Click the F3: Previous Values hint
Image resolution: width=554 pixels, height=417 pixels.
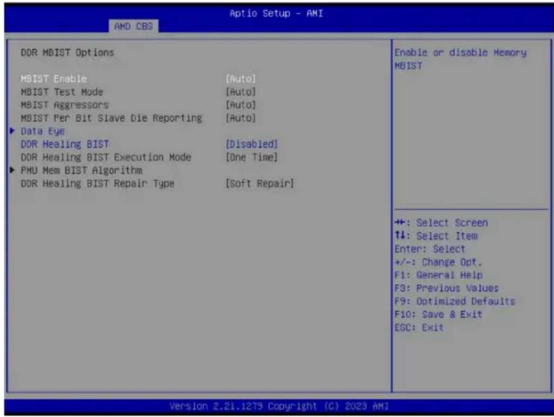coord(446,288)
